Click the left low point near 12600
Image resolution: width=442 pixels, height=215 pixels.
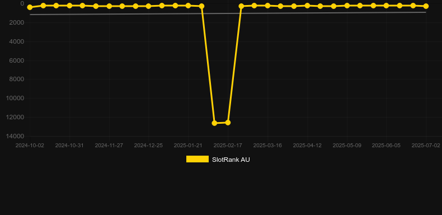tap(214, 123)
